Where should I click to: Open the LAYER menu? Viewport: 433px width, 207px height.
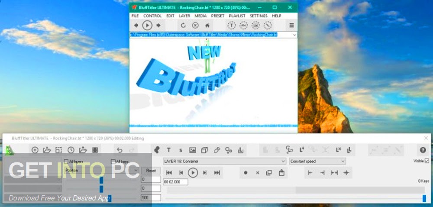point(184,16)
